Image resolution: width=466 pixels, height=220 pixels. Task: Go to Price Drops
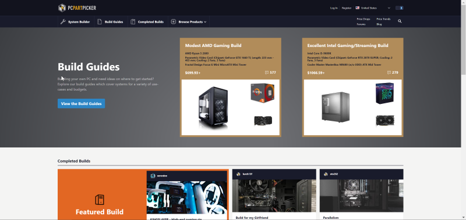pyautogui.click(x=363, y=19)
